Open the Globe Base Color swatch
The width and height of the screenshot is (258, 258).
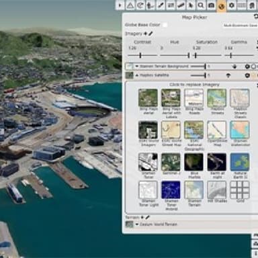(165, 25)
